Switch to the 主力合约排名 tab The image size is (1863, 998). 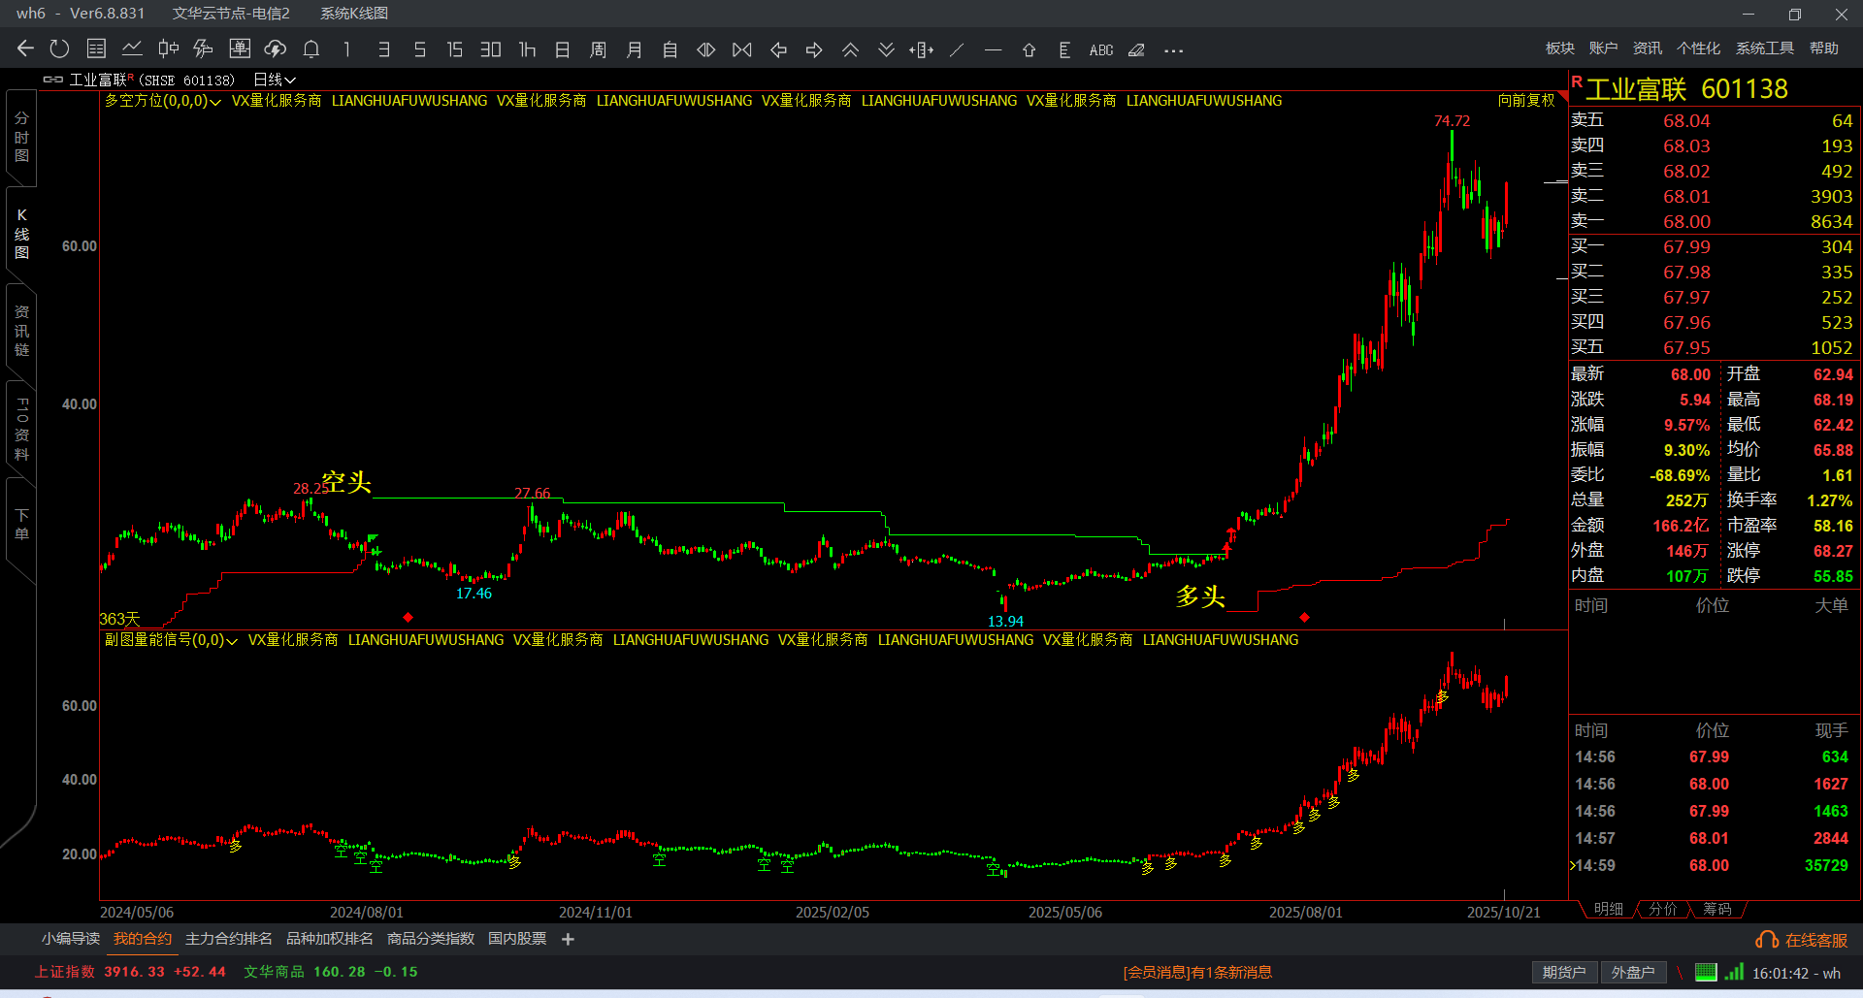(229, 939)
